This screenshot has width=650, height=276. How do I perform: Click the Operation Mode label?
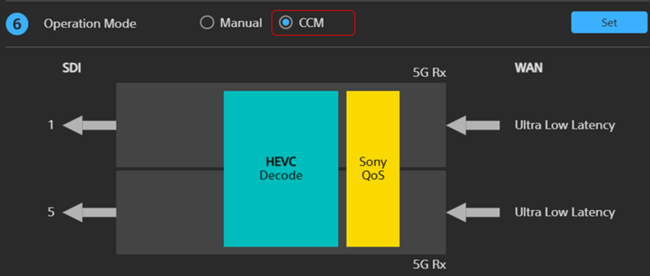(90, 23)
